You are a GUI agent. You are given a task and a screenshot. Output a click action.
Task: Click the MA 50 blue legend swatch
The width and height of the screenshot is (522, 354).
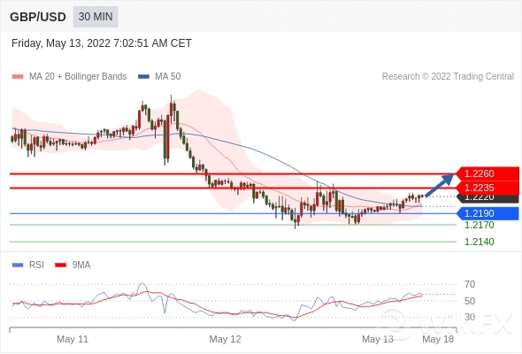click(143, 77)
